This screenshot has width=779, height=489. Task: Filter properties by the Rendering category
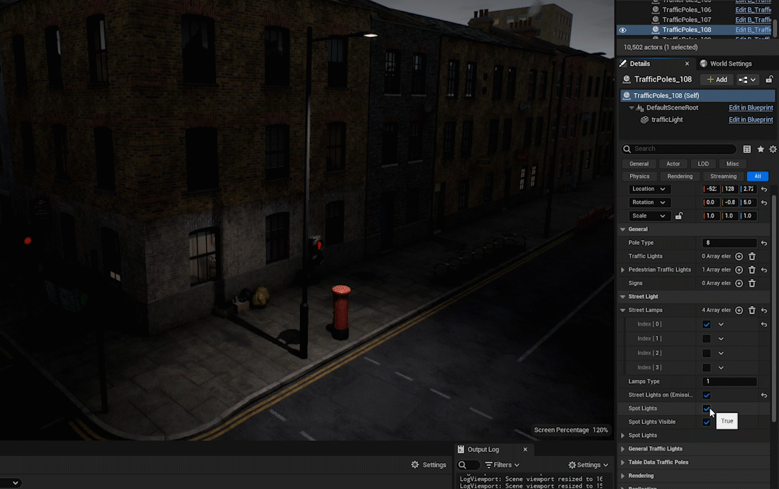[x=680, y=176]
